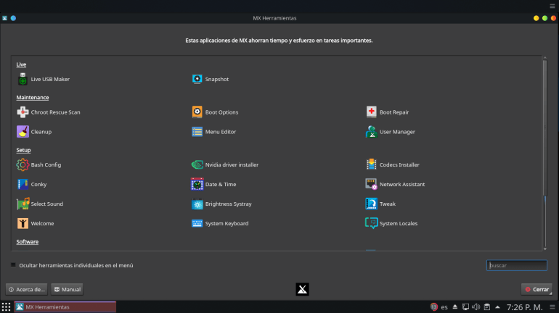Screen dimensions: 559x313
Task: Open System Locales settings
Action: 398,223
